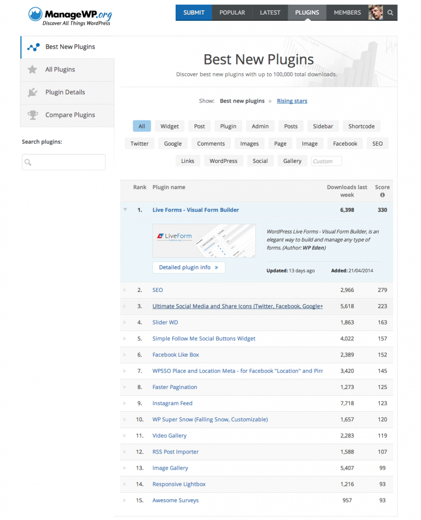Expand the Instagram Feed row arrow
Viewport: 421px width, 520px height.
point(125,403)
